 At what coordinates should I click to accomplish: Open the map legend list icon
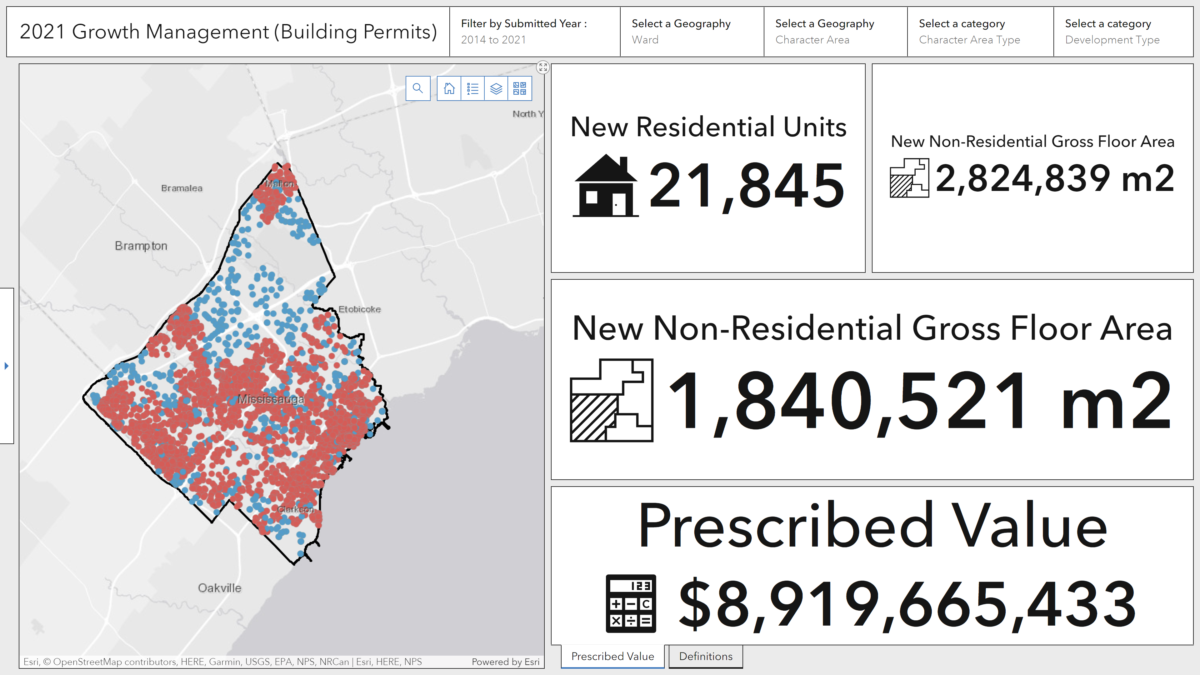(472, 88)
